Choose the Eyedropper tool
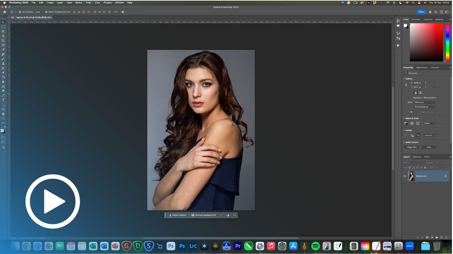The height and width of the screenshot is (254, 453). coord(3,50)
